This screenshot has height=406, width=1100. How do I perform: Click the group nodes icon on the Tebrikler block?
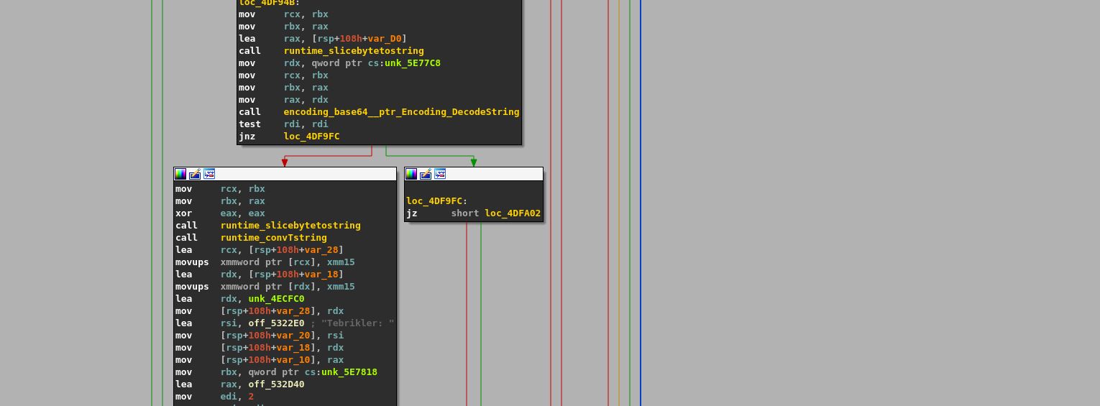[x=209, y=174]
